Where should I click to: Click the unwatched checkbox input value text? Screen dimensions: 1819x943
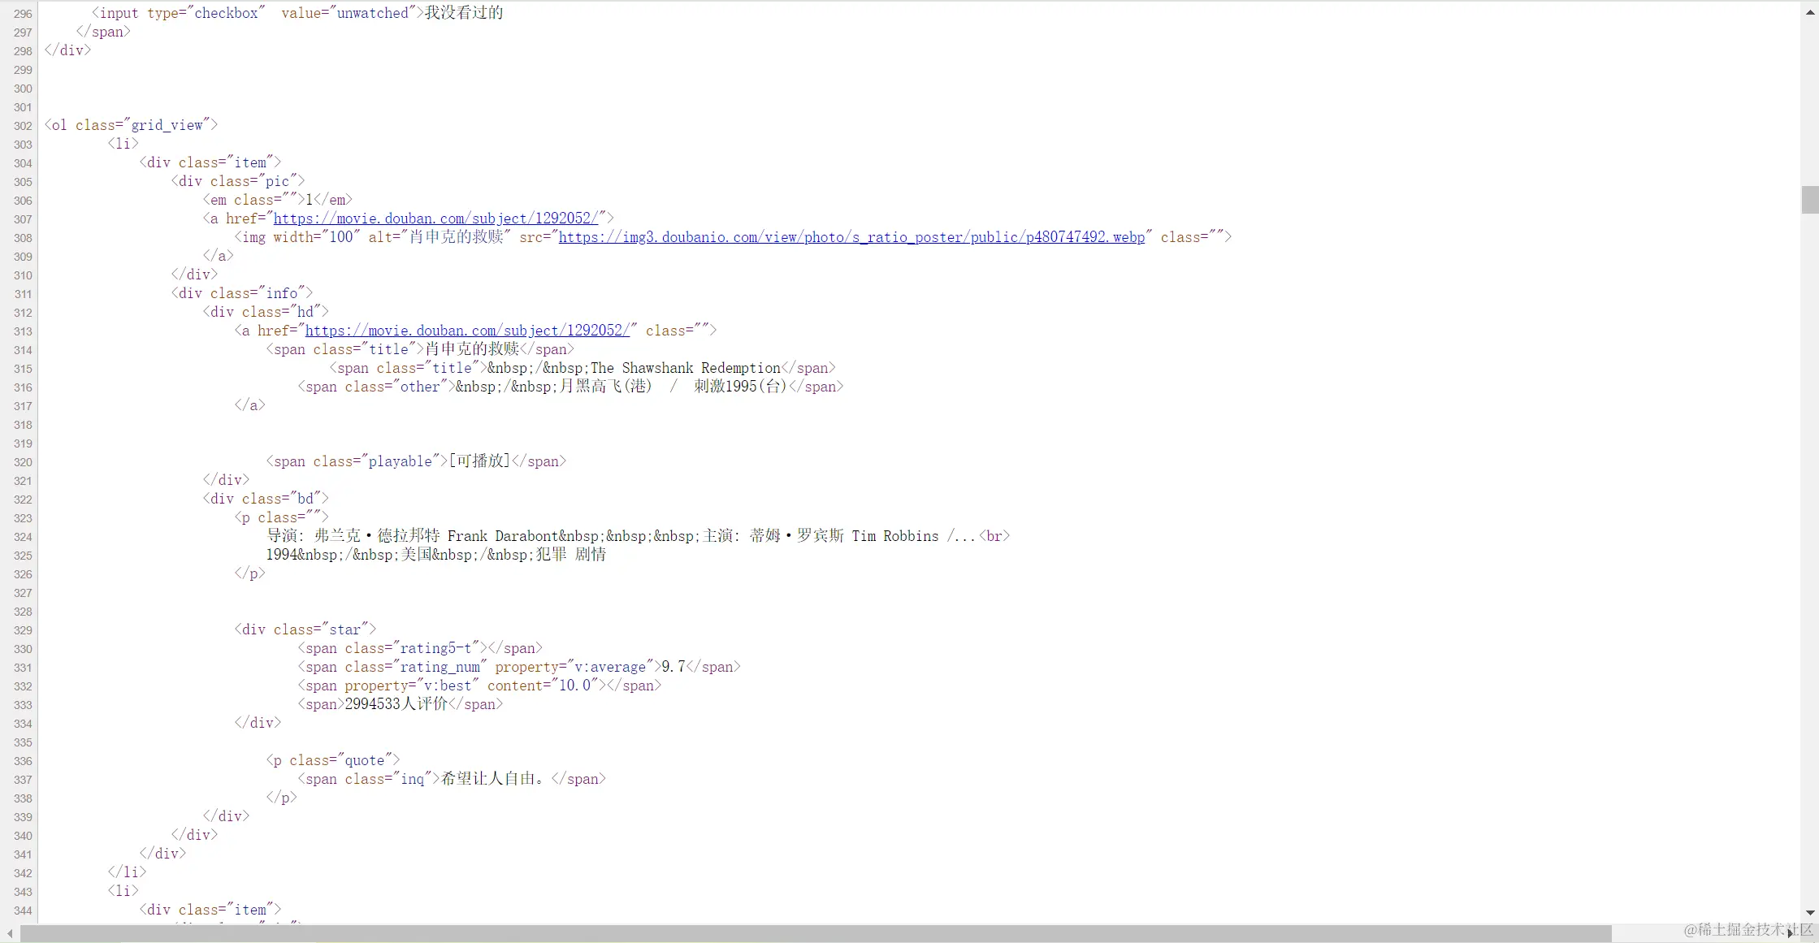coord(373,13)
